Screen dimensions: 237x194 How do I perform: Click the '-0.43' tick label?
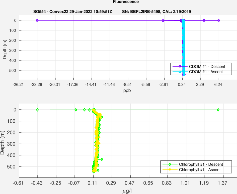click(37, 183)
